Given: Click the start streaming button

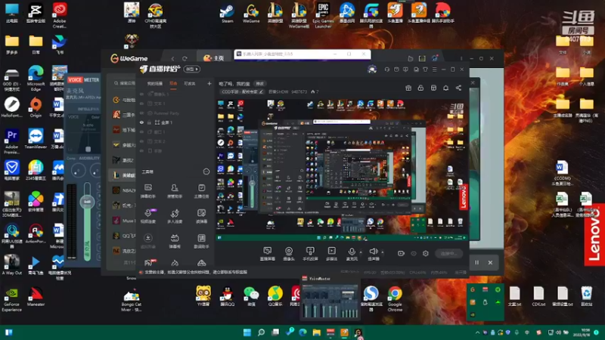Looking at the screenshot, I should [448, 254].
